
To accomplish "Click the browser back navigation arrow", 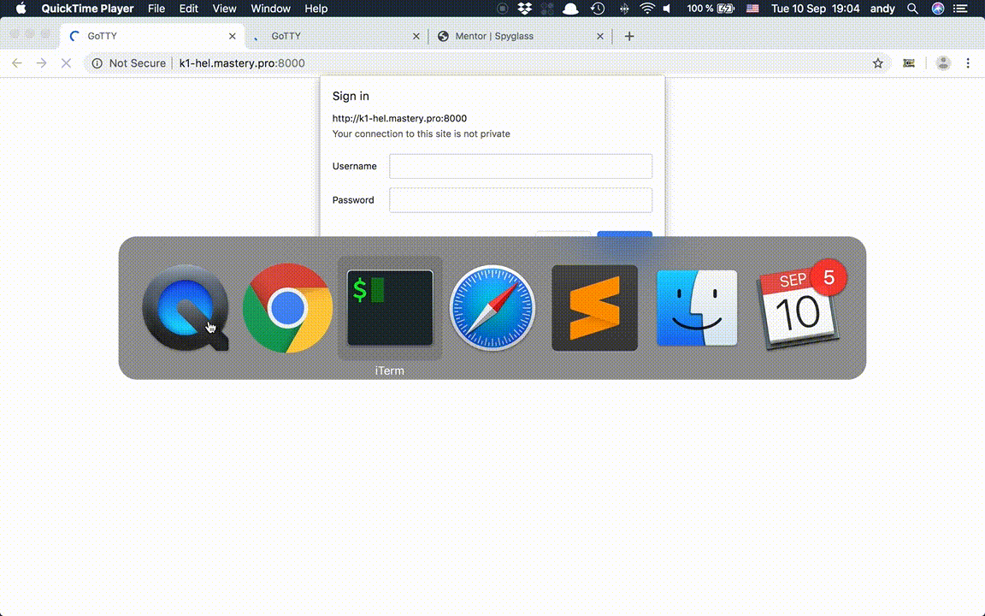I will click(17, 62).
